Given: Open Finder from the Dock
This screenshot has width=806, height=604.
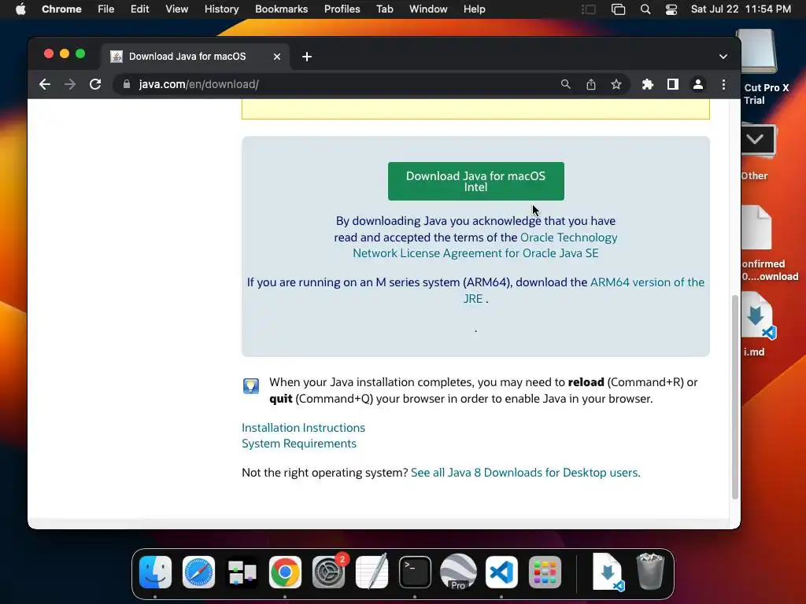Looking at the screenshot, I should 155,573.
